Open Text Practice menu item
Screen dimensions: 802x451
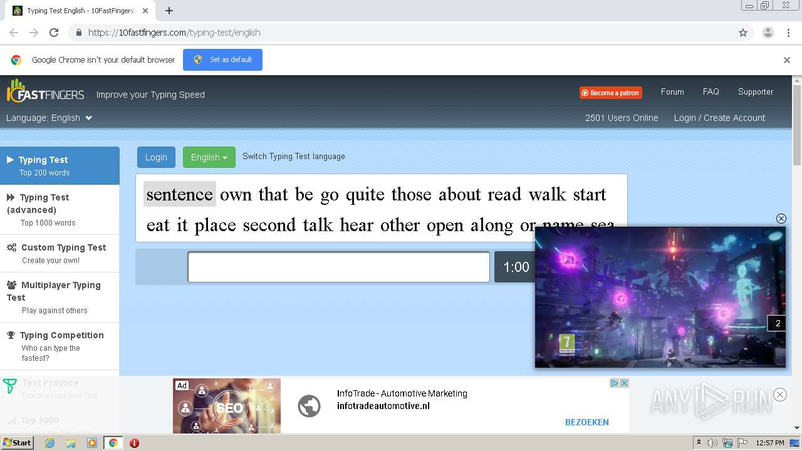pos(60,388)
